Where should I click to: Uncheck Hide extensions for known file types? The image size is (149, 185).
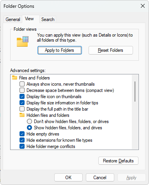22,140
